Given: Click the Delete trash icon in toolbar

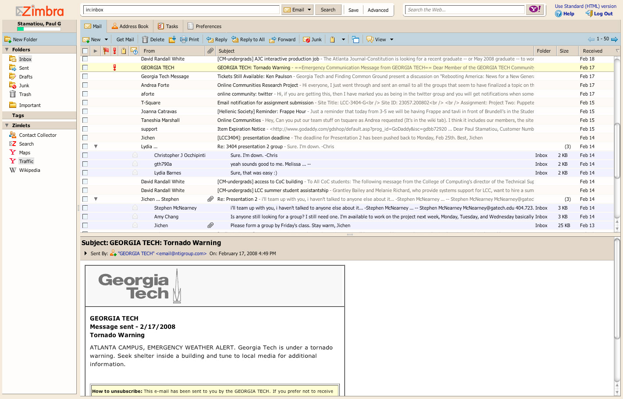Looking at the screenshot, I should pyautogui.click(x=145, y=39).
